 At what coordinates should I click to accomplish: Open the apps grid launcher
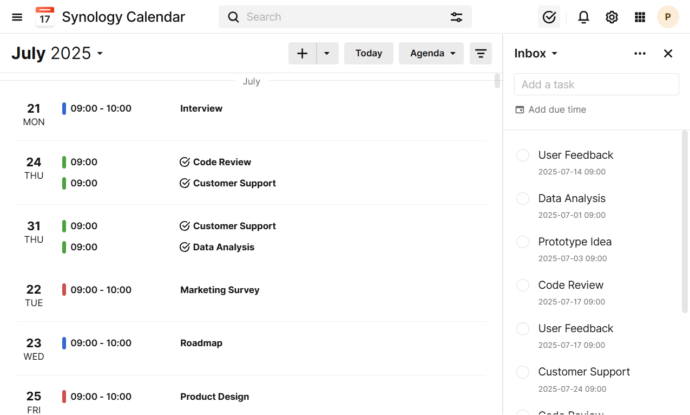[x=640, y=17]
